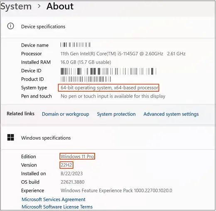Open Domain or workgroup link
The width and height of the screenshot is (216, 211).
click(x=66, y=114)
